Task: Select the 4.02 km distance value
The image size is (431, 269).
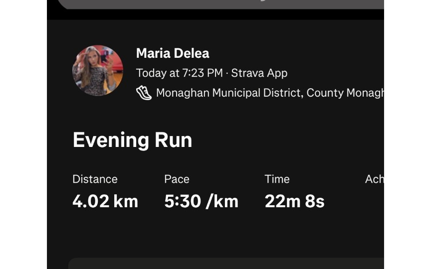Action: tap(105, 201)
